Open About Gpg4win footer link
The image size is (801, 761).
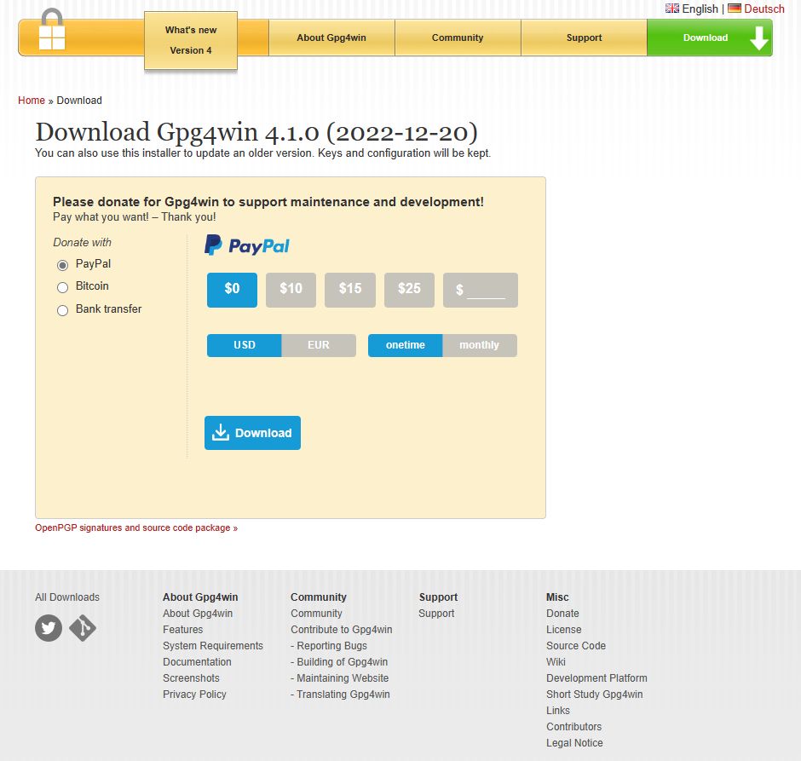tap(198, 614)
